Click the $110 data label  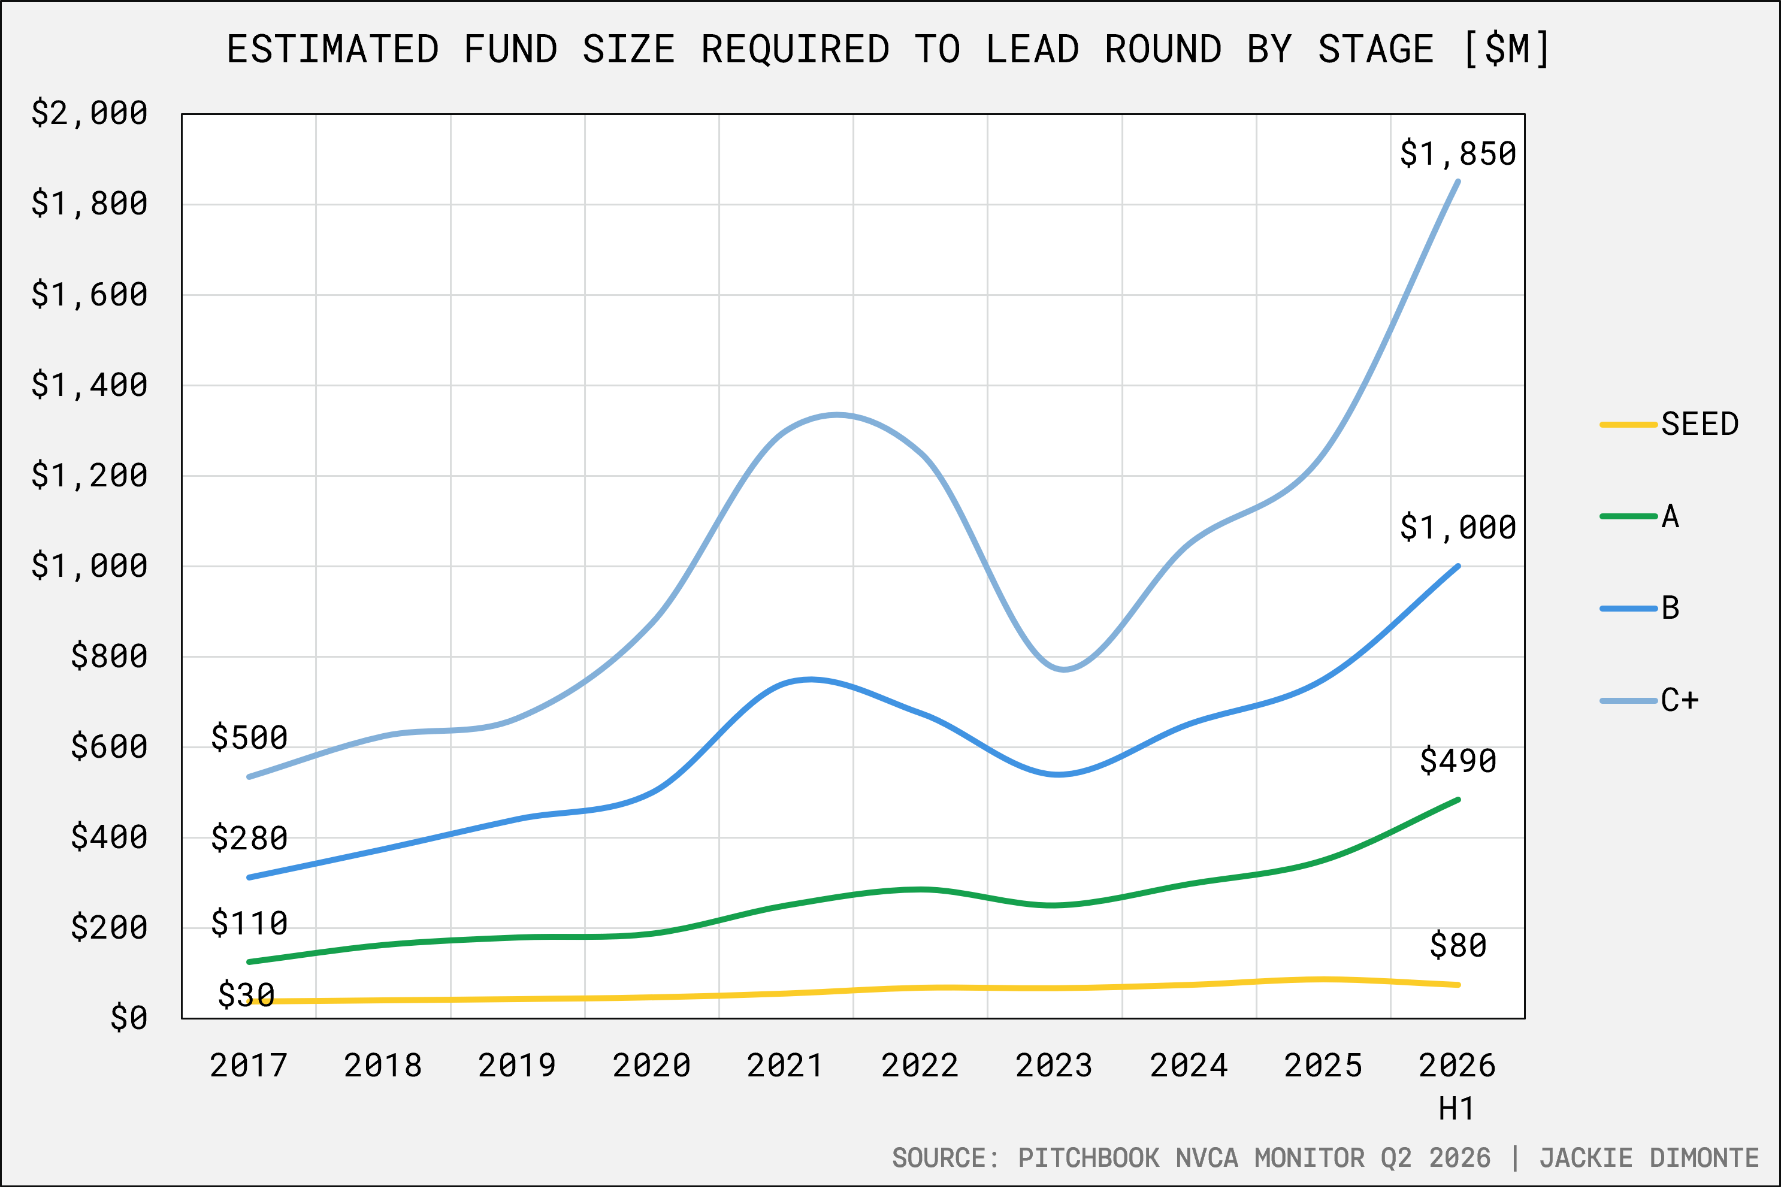(x=249, y=923)
